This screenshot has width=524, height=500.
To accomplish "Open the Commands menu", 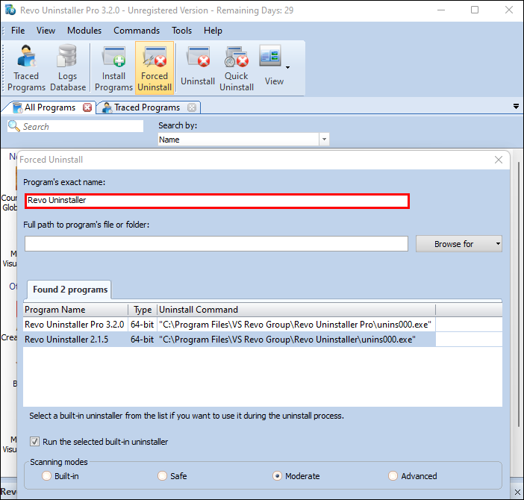I will tap(137, 31).
